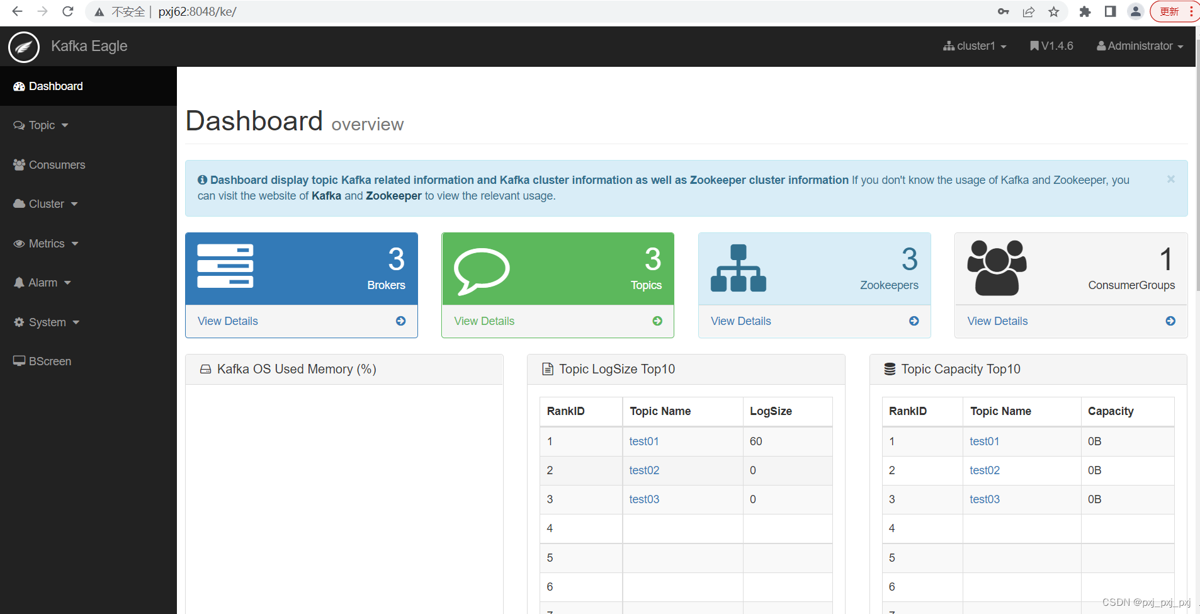The image size is (1200, 614).
Task: Open test02 in Topic LogSize table
Action: [x=644, y=470]
